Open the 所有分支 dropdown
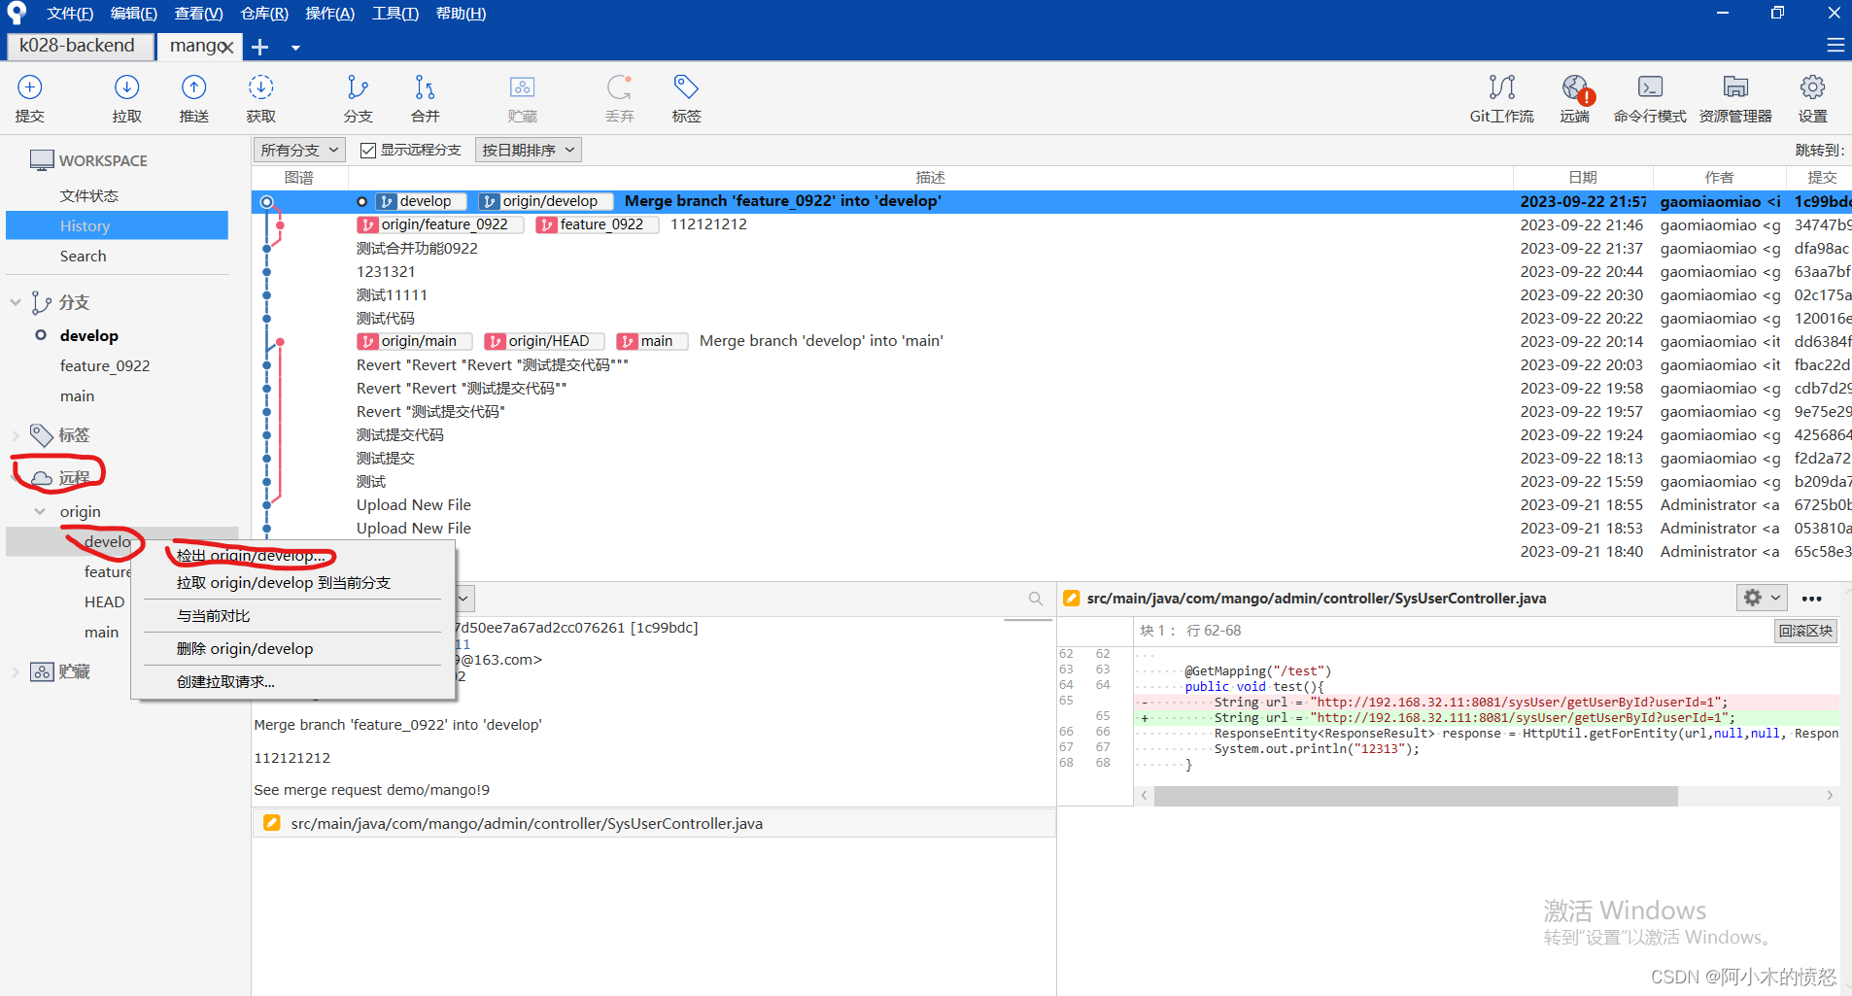 [x=299, y=150]
